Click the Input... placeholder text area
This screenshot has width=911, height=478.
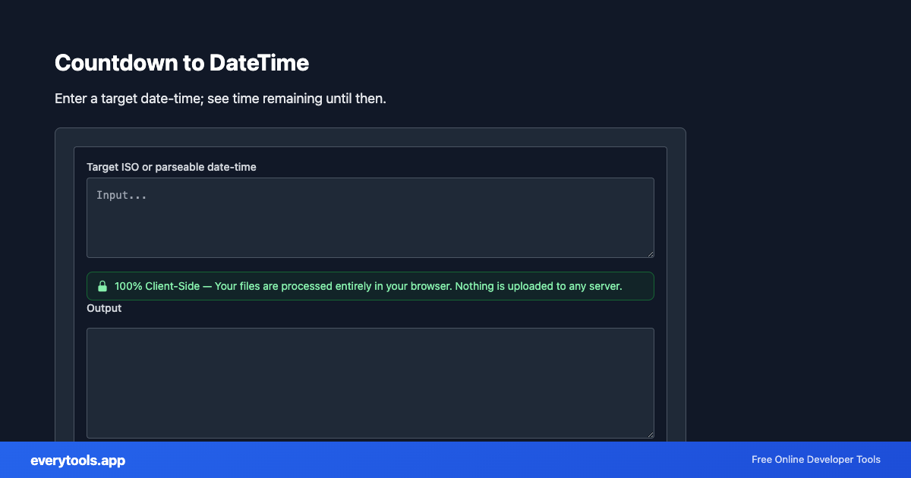click(x=121, y=195)
